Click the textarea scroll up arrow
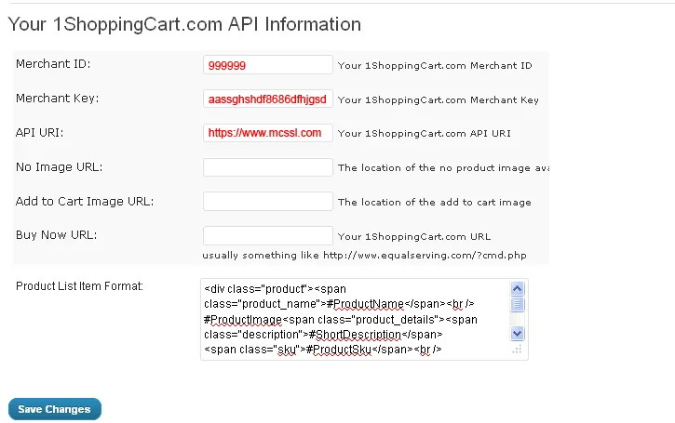The width and height of the screenshot is (675, 423). (x=517, y=288)
